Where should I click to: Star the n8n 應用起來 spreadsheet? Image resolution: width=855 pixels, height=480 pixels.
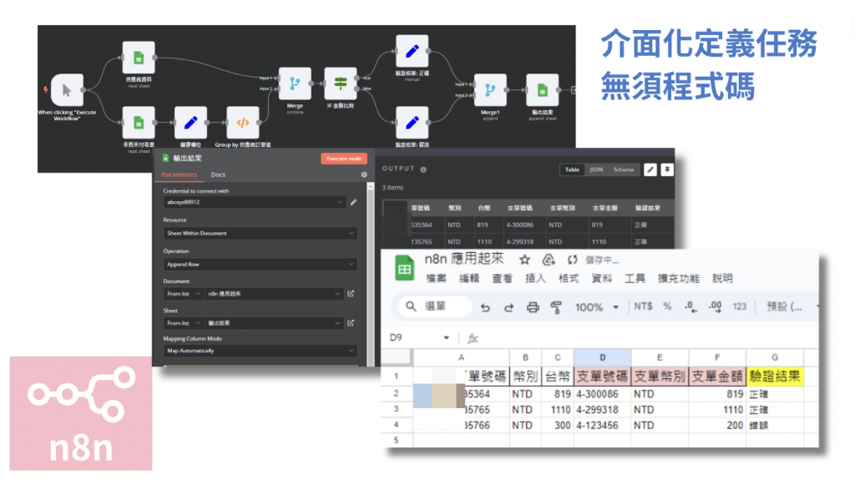click(x=524, y=260)
